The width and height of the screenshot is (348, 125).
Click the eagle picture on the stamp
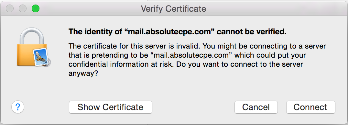click(x=39, y=56)
